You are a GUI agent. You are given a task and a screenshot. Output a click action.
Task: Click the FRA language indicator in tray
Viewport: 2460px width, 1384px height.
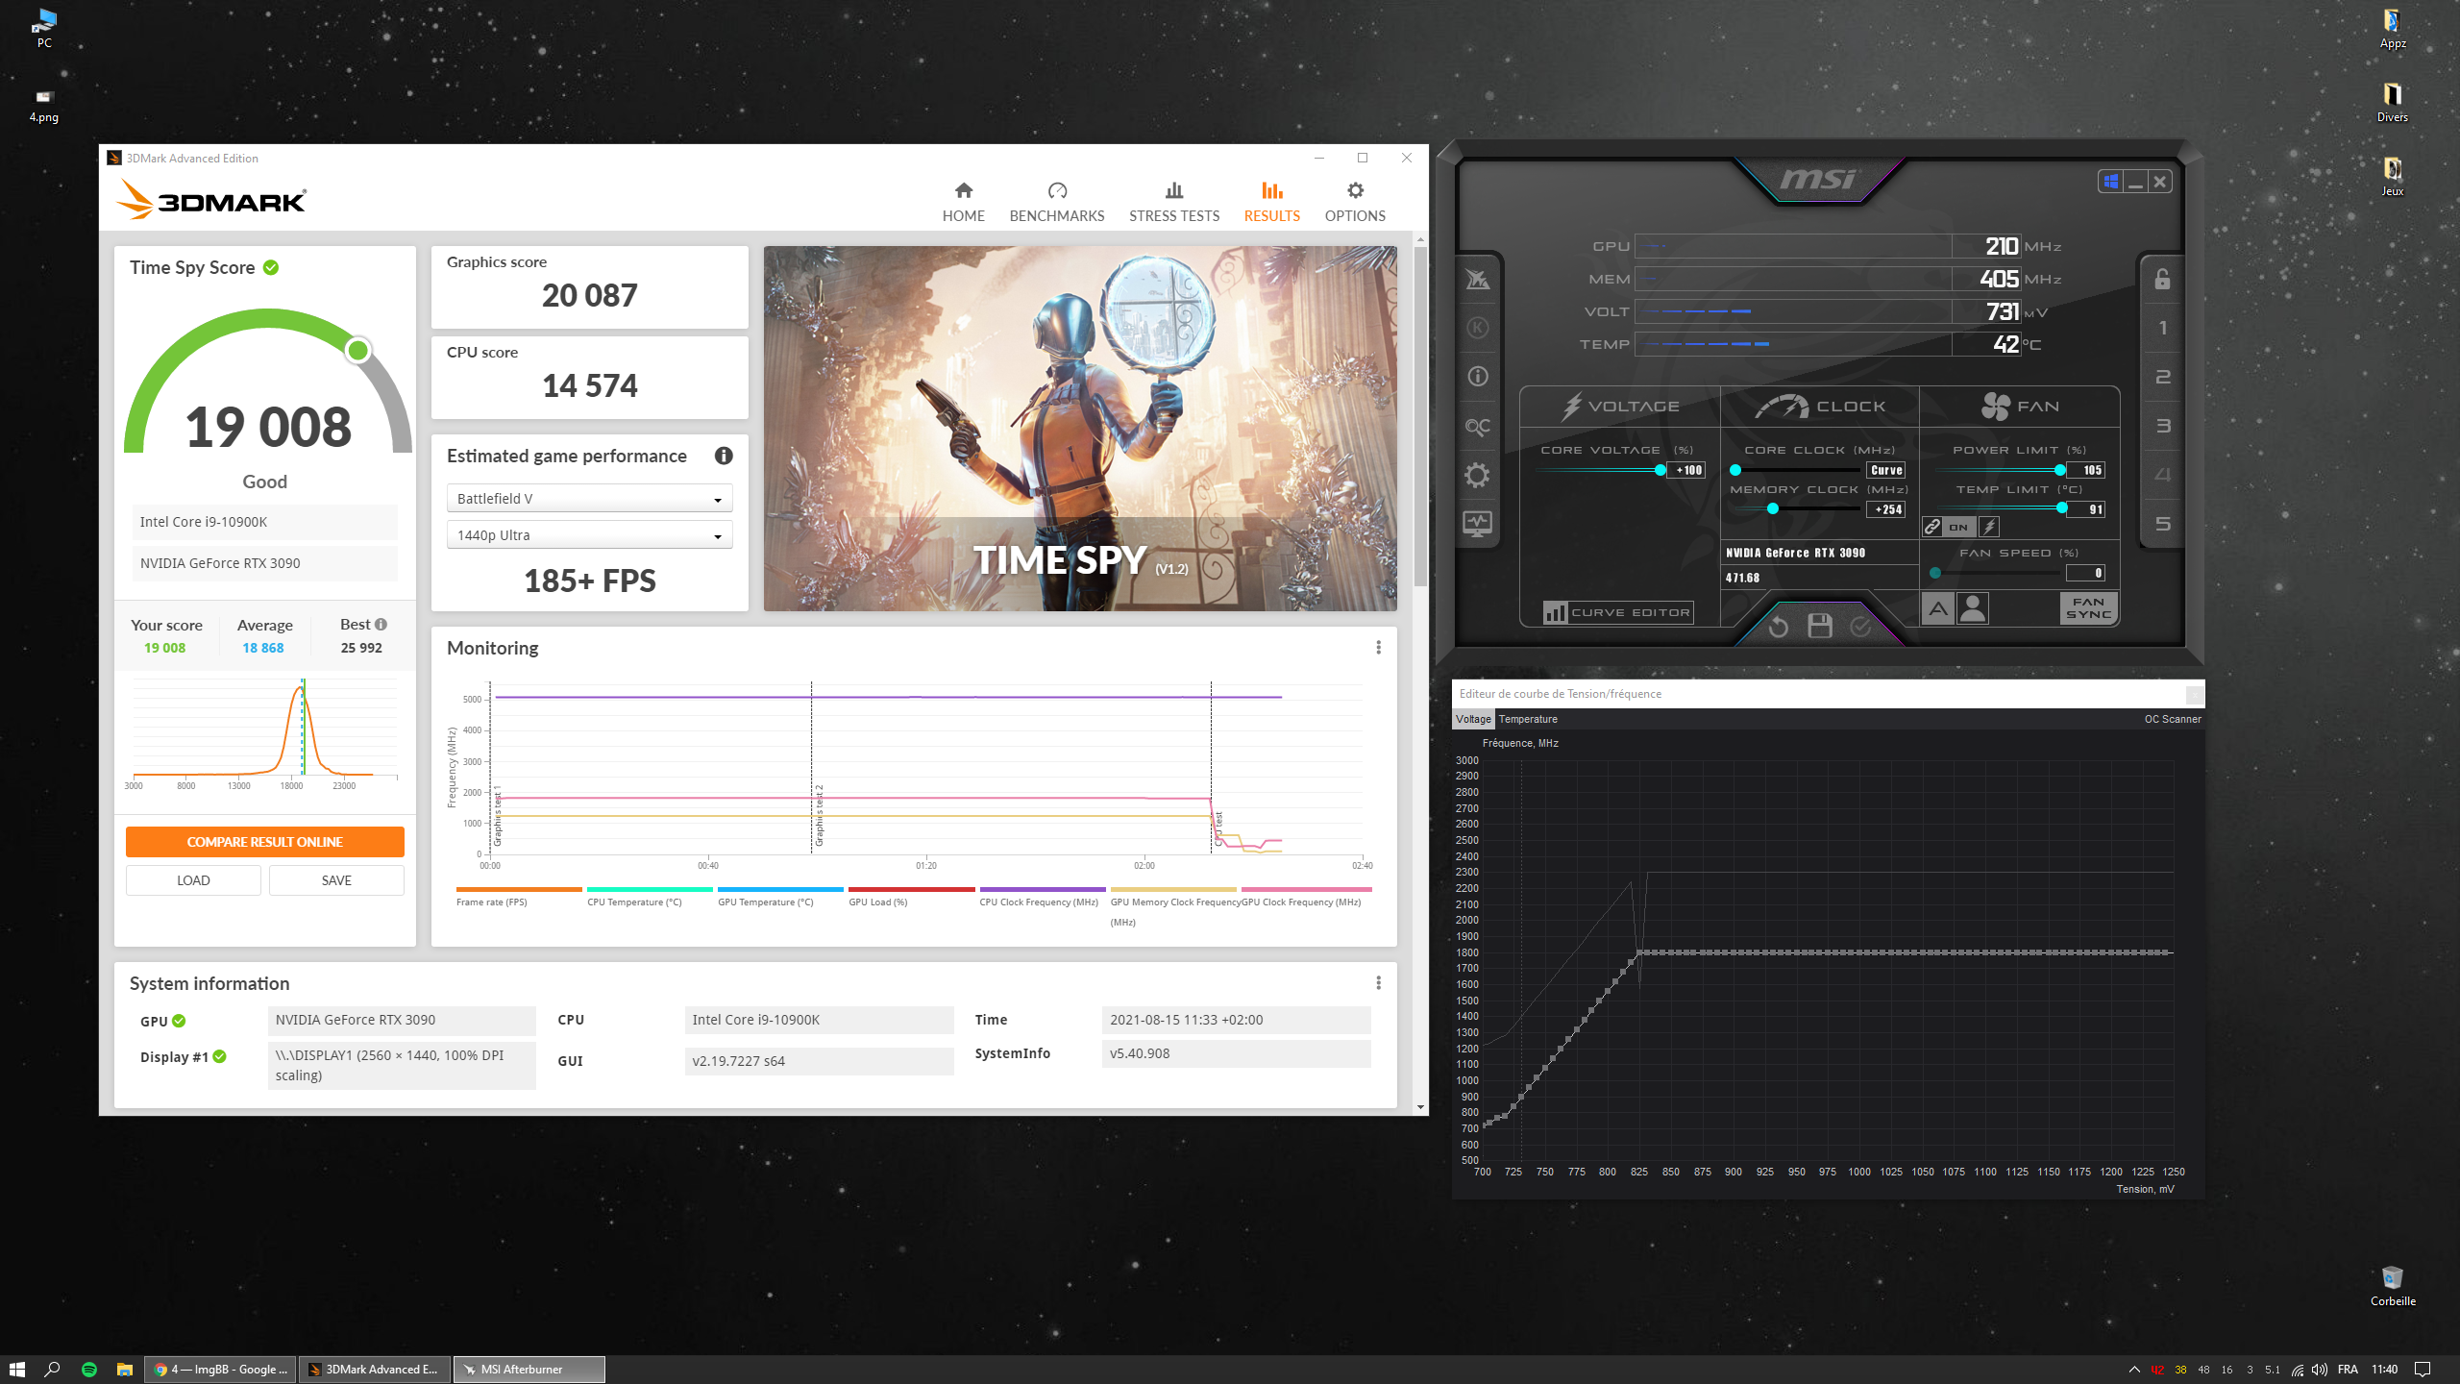coord(2348,1370)
